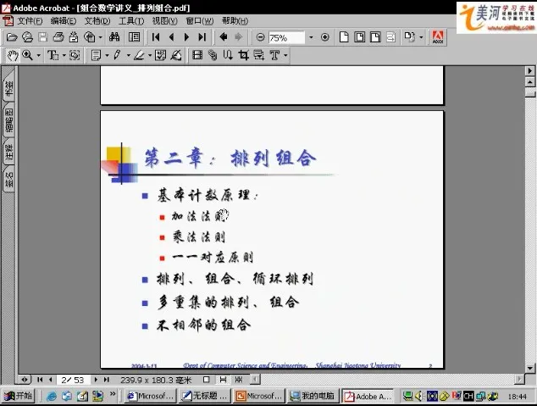The height and width of the screenshot is (406, 537).
Task: Click the 开始 Start button
Action: (19, 396)
